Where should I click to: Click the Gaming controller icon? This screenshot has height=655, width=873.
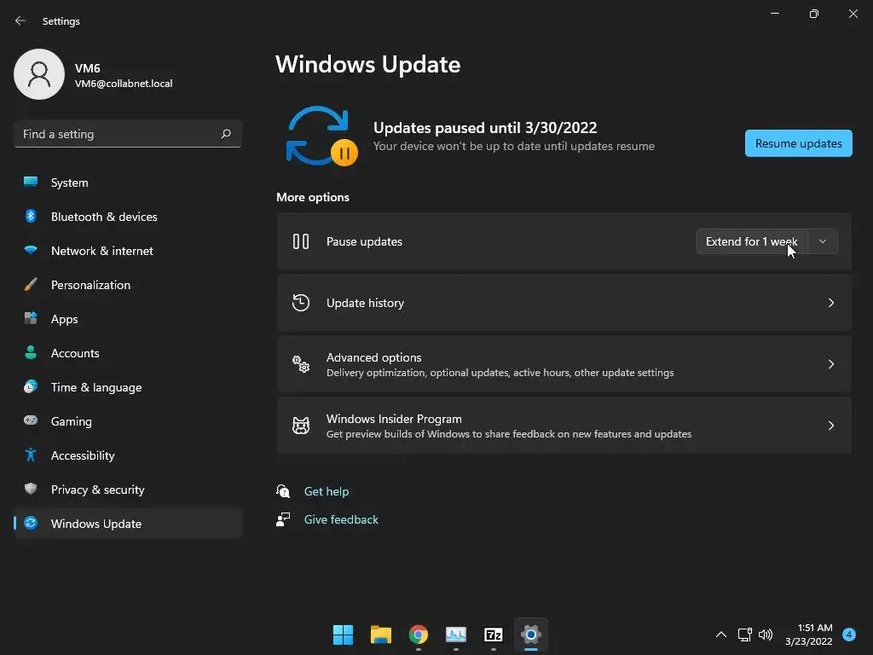coord(31,420)
